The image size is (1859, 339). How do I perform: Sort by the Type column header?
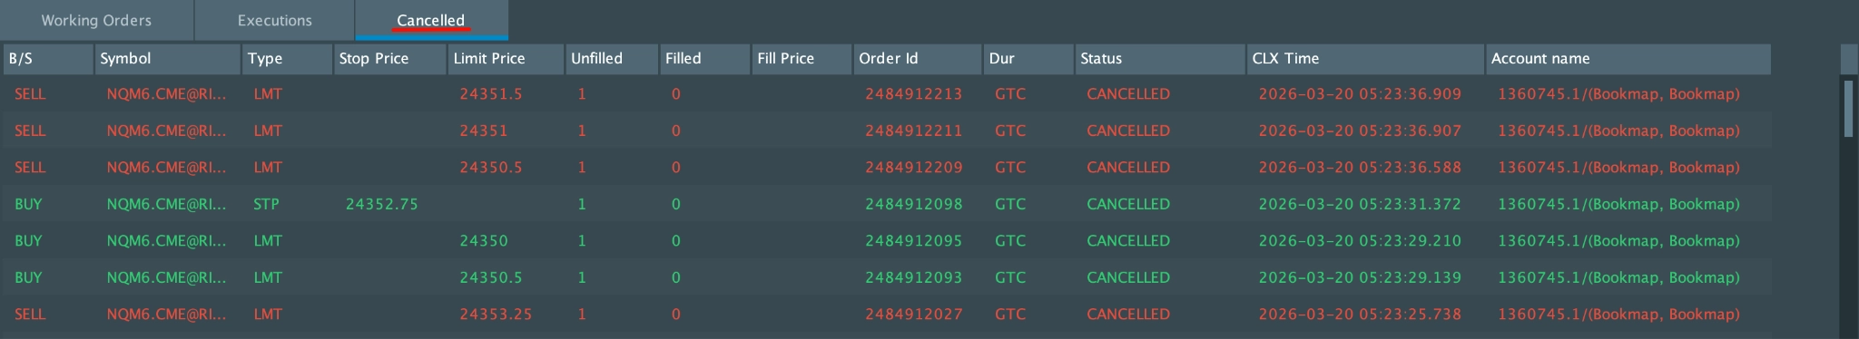click(x=287, y=59)
